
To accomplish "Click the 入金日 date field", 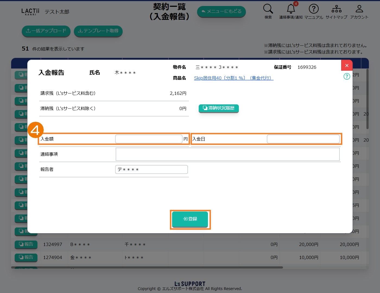I will [x=303, y=139].
